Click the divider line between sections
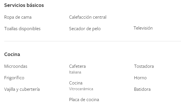181x108 pixels. [x=93, y=41]
